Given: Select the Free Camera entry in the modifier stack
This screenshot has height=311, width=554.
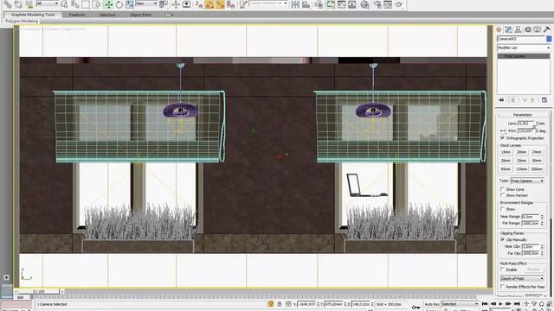Looking at the screenshot, I should point(524,56).
